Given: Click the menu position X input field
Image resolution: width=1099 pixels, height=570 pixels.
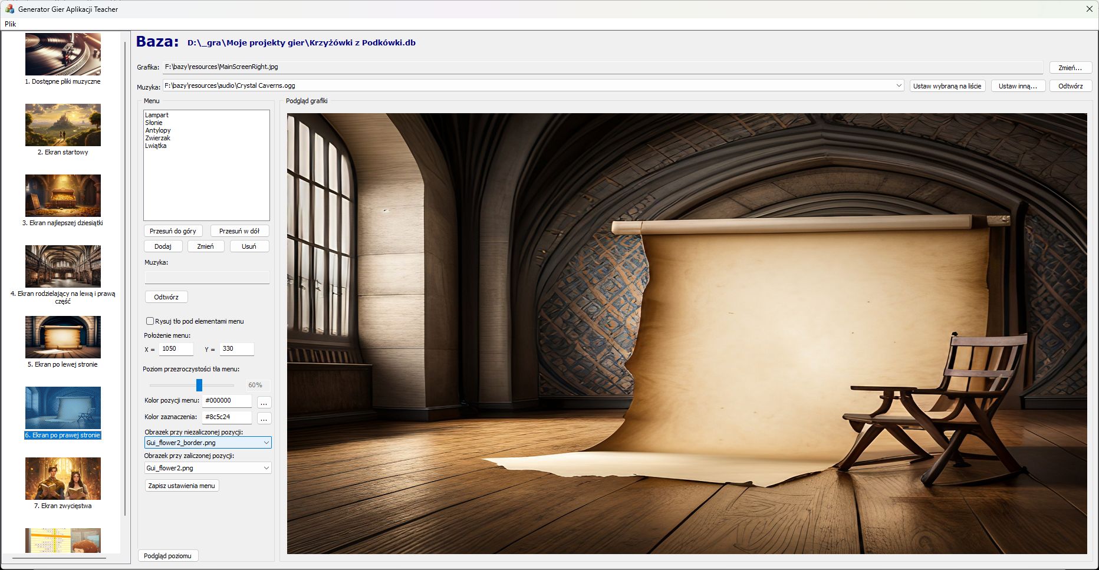Looking at the screenshot, I should coord(176,349).
